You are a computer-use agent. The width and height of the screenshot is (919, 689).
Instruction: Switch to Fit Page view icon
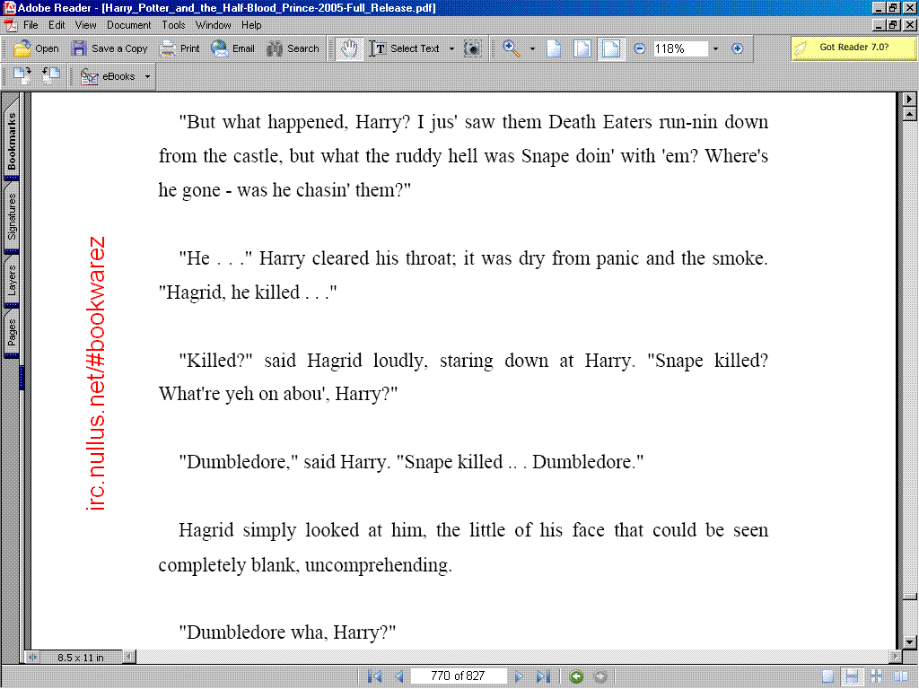point(582,48)
